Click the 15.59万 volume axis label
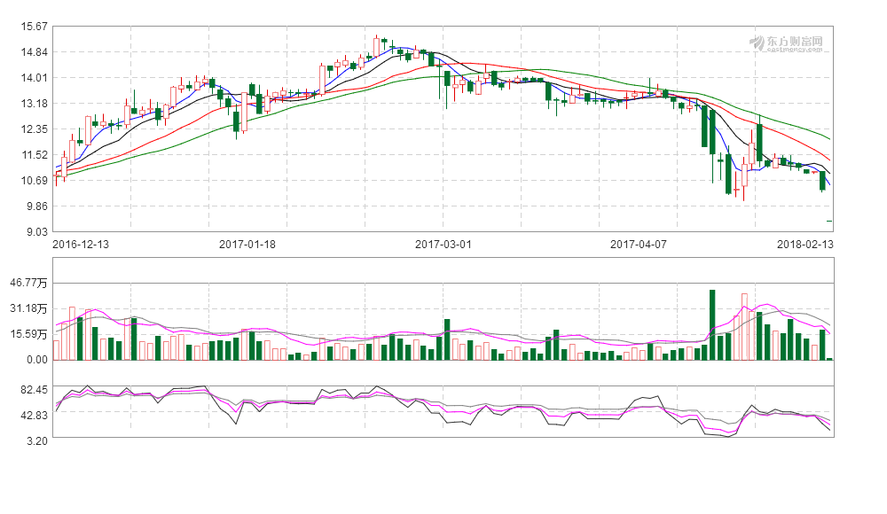 [x=29, y=334]
